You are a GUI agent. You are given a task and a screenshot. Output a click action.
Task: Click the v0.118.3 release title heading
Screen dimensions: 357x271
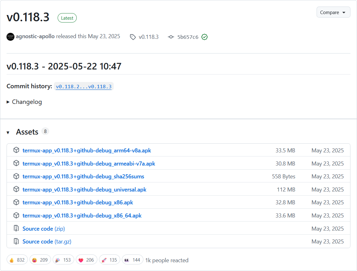pyautogui.click(x=28, y=17)
